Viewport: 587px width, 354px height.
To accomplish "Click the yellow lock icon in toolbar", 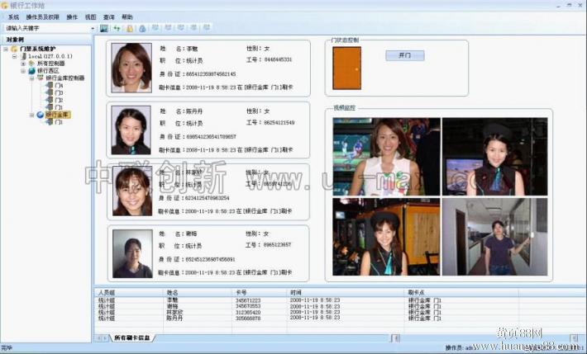I will point(130,28).
